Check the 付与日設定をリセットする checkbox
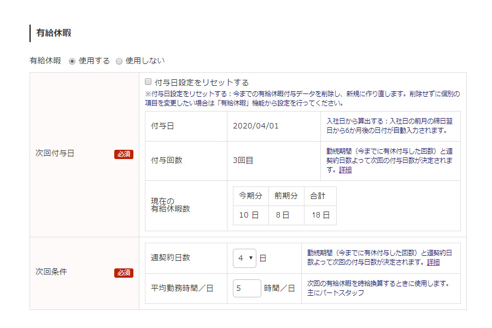The width and height of the screenshot is (492, 328). [x=148, y=82]
